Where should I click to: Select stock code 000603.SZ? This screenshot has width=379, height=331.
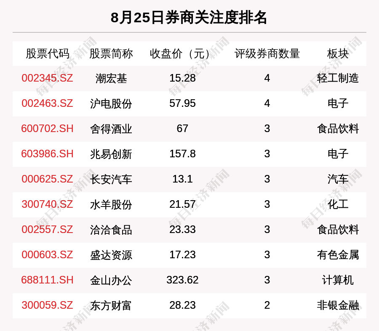[x=47, y=255]
